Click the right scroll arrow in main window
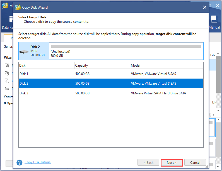The width and height of the screenshot is (222, 171). pyautogui.click(x=214, y=115)
